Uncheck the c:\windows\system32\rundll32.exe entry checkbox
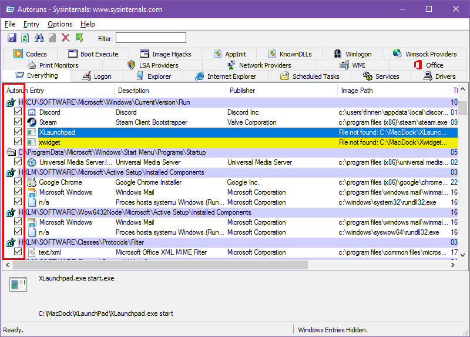Screen dimensions: 470x337 [18, 202]
